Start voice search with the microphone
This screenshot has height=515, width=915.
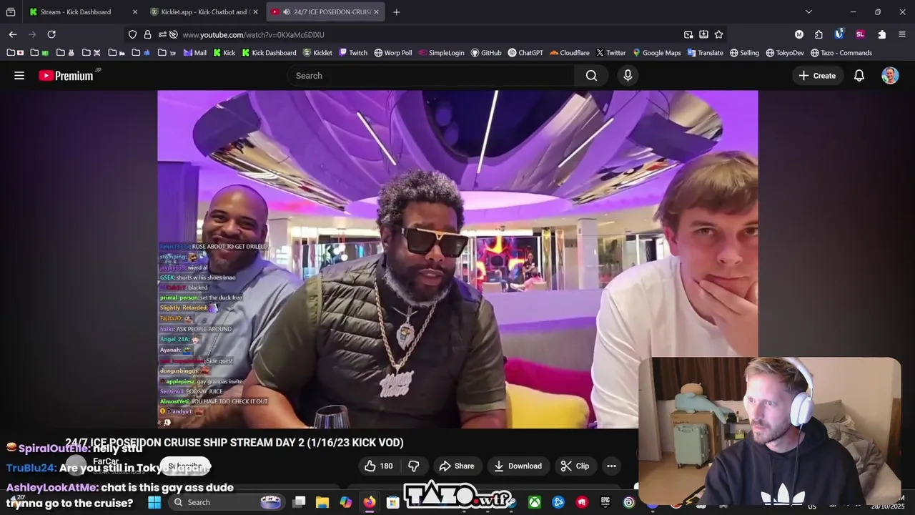[x=628, y=75]
